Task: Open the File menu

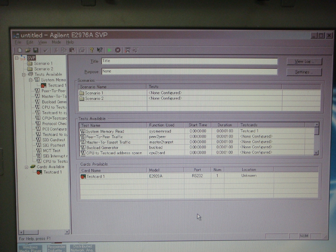Action: pos(18,42)
